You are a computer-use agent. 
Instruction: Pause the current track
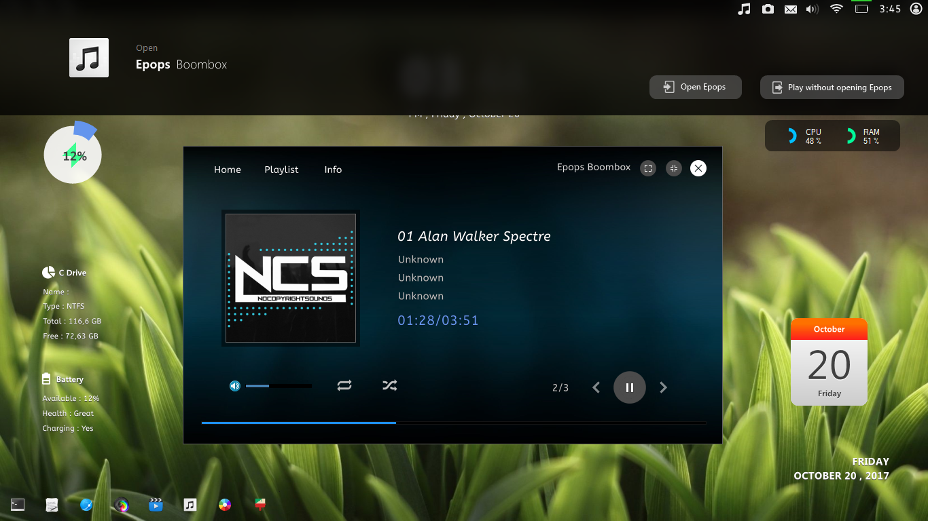click(629, 387)
